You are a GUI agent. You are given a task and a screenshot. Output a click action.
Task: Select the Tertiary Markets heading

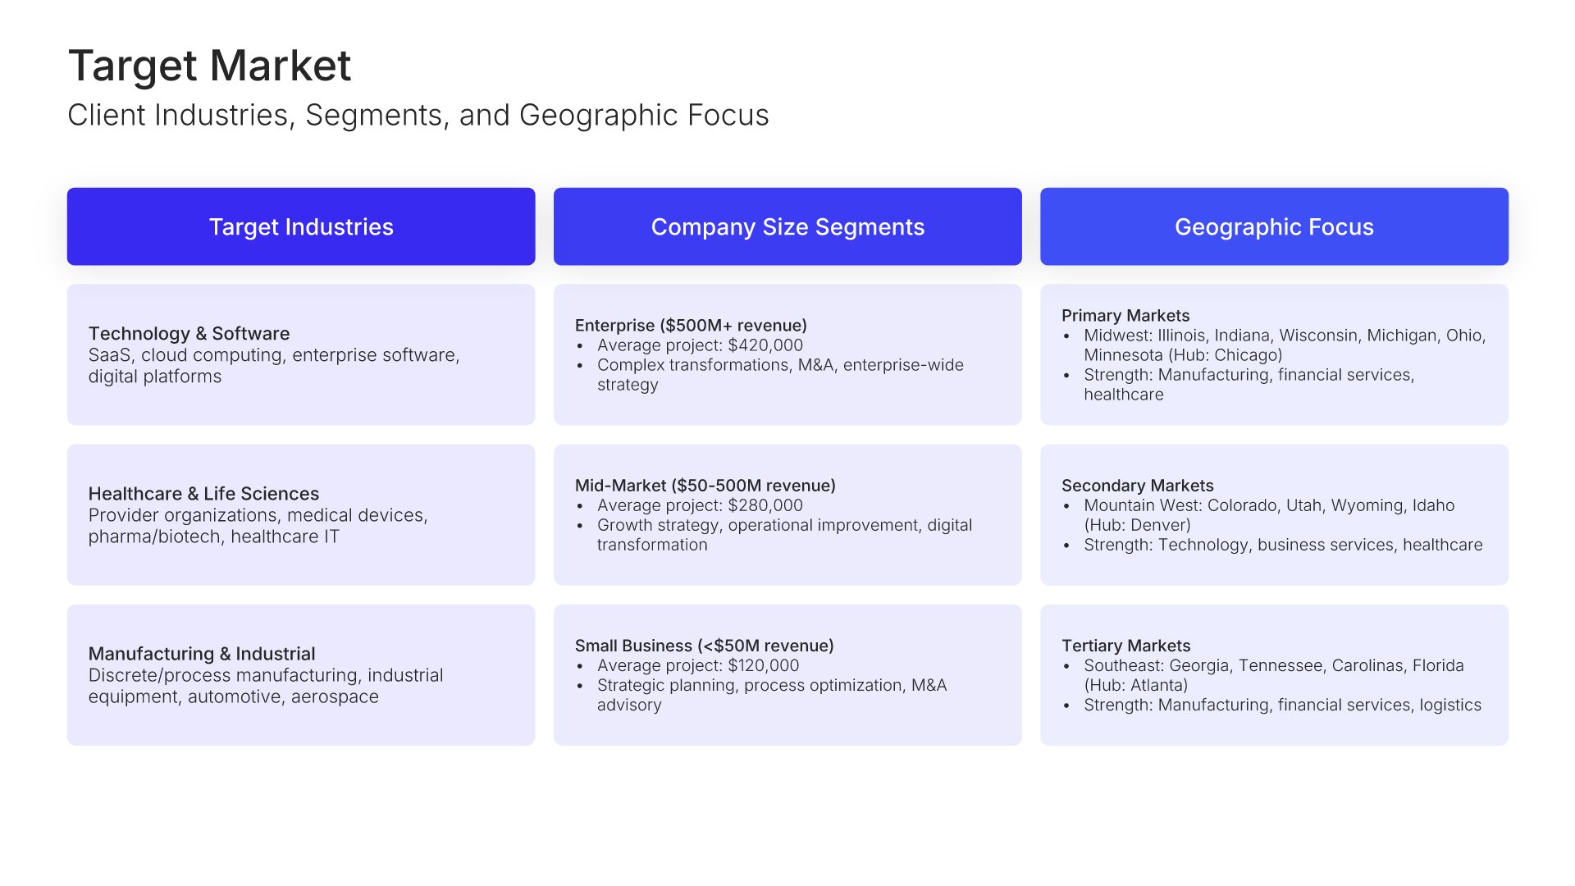pos(1125,646)
